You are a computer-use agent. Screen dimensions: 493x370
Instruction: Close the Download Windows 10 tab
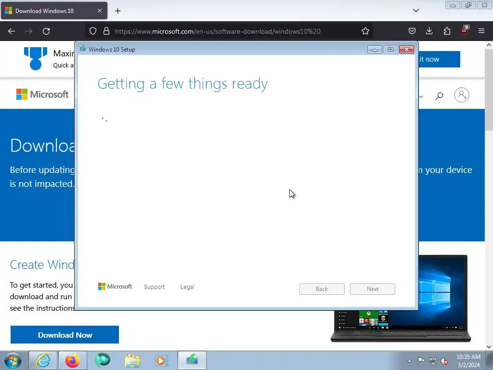pos(99,11)
